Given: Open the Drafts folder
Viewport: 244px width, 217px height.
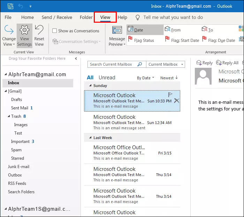Looking at the screenshot, I should click(16, 100).
